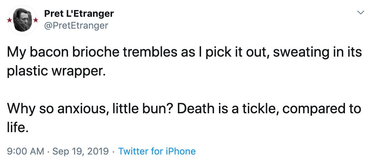Click the red star right of the avatar
The image size is (372, 165).
click(35, 20)
